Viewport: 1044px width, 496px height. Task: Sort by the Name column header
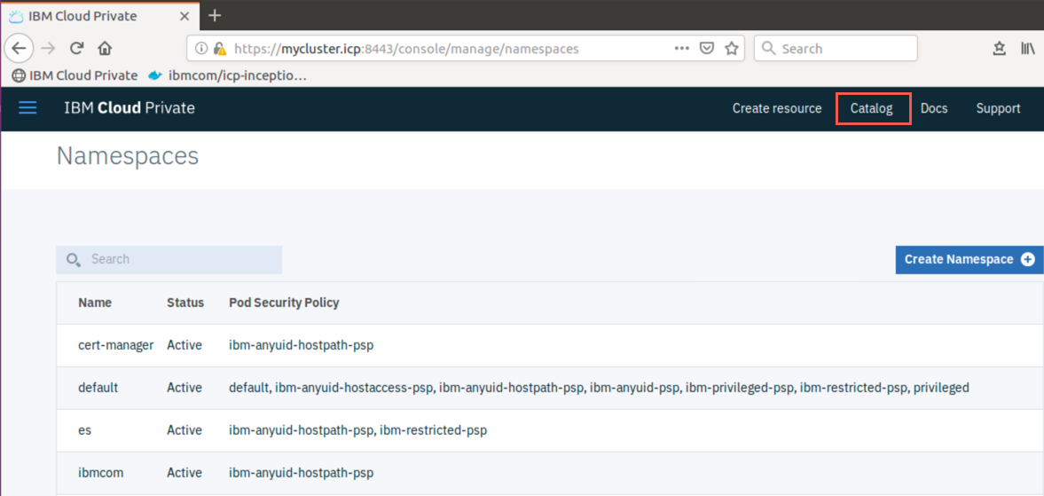[x=95, y=303]
